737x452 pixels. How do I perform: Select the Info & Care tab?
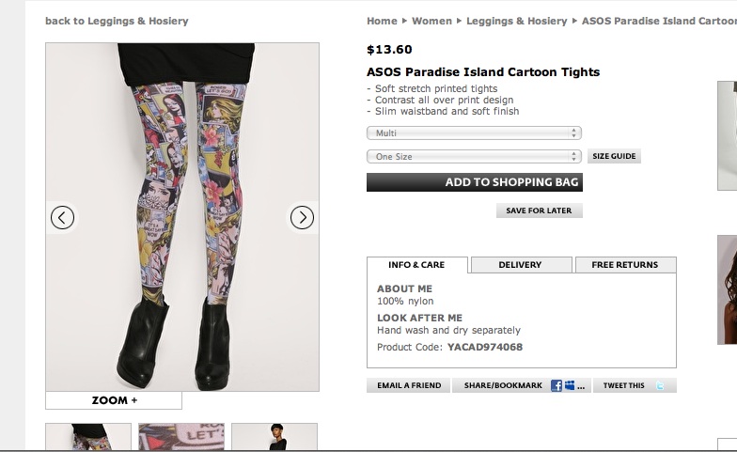click(416, 265)
